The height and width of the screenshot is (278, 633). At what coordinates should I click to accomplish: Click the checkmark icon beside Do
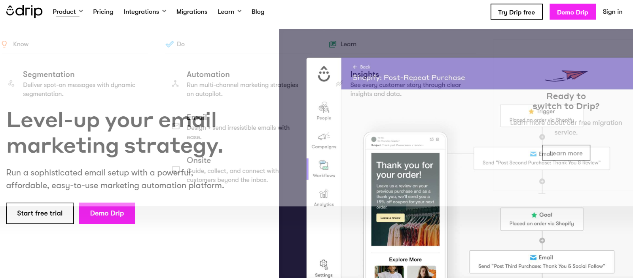pyautogui.click(x=169, y=44)
